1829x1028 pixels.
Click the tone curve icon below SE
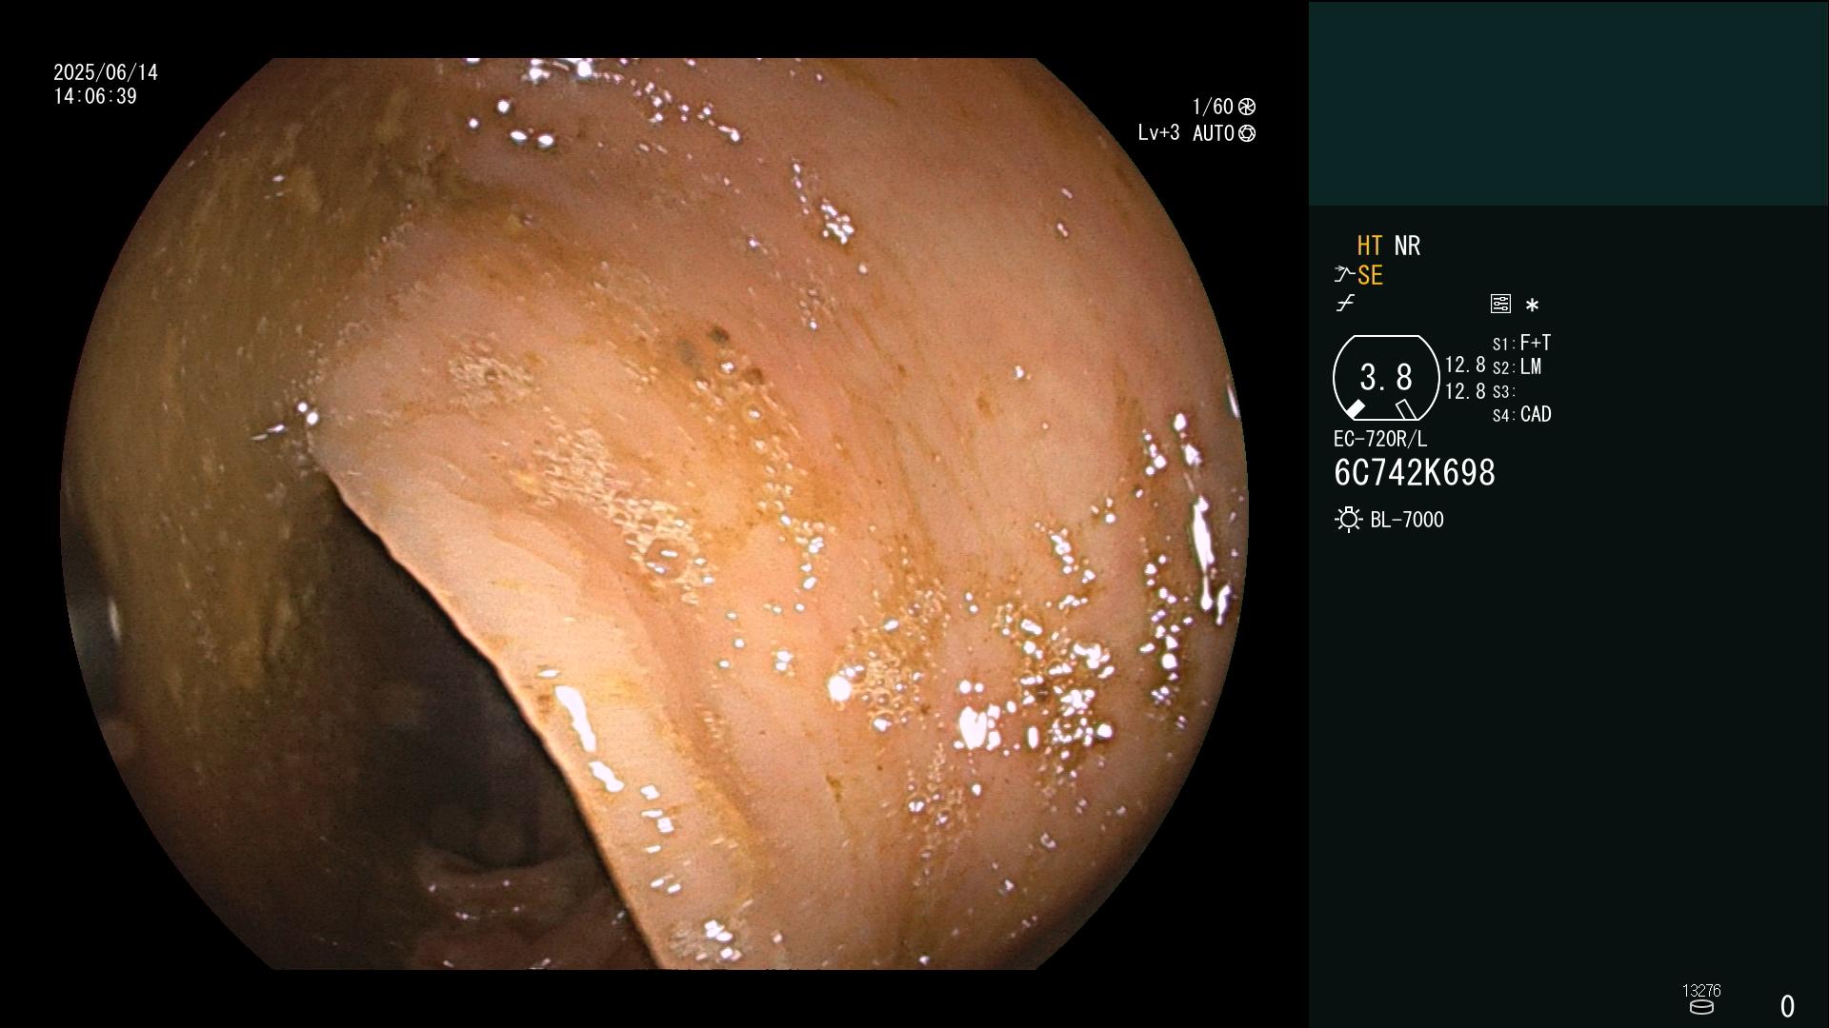coord(1345,304)
